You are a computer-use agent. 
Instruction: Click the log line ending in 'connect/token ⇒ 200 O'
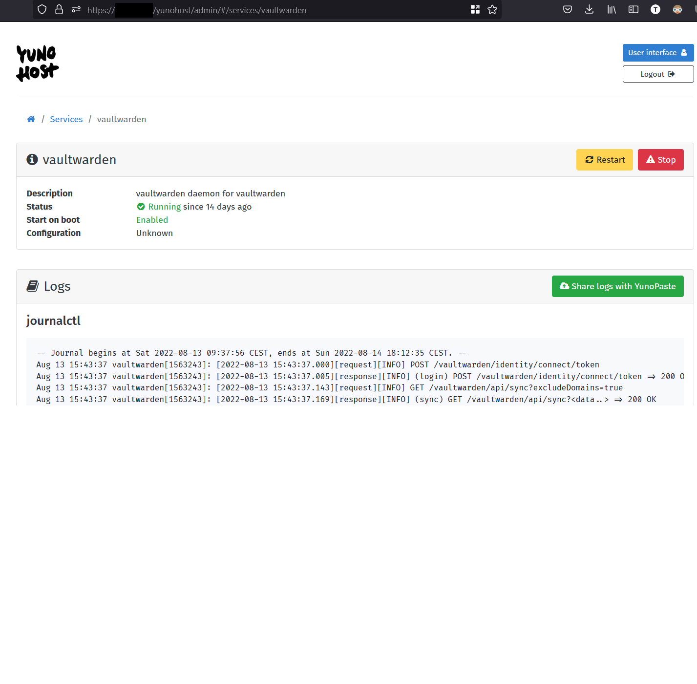360,376
